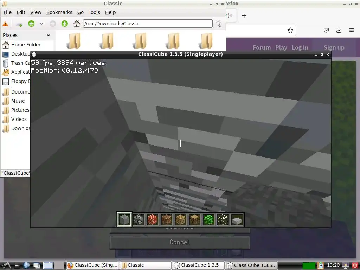Open the Log in link on website
This screenshot has width=360, height=270.
(x=300, y=47)
